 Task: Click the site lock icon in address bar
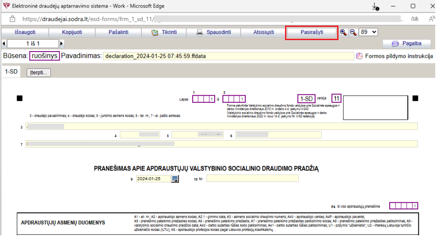[x=12, y=19]
